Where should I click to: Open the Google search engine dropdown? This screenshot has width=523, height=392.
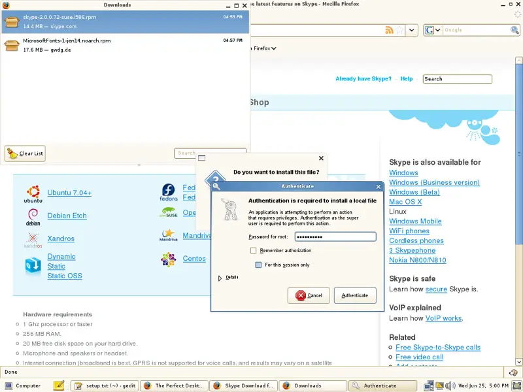[x=432, y=30]
